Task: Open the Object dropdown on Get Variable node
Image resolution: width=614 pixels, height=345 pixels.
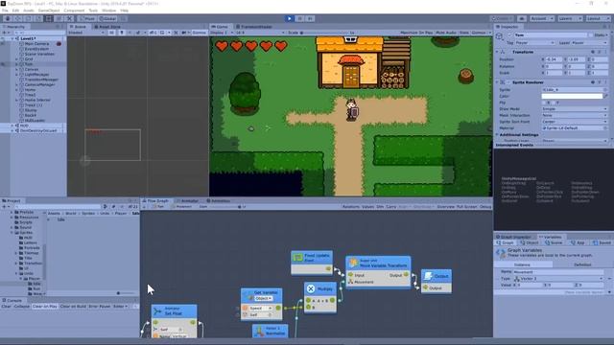Action: tap(263, 298)
